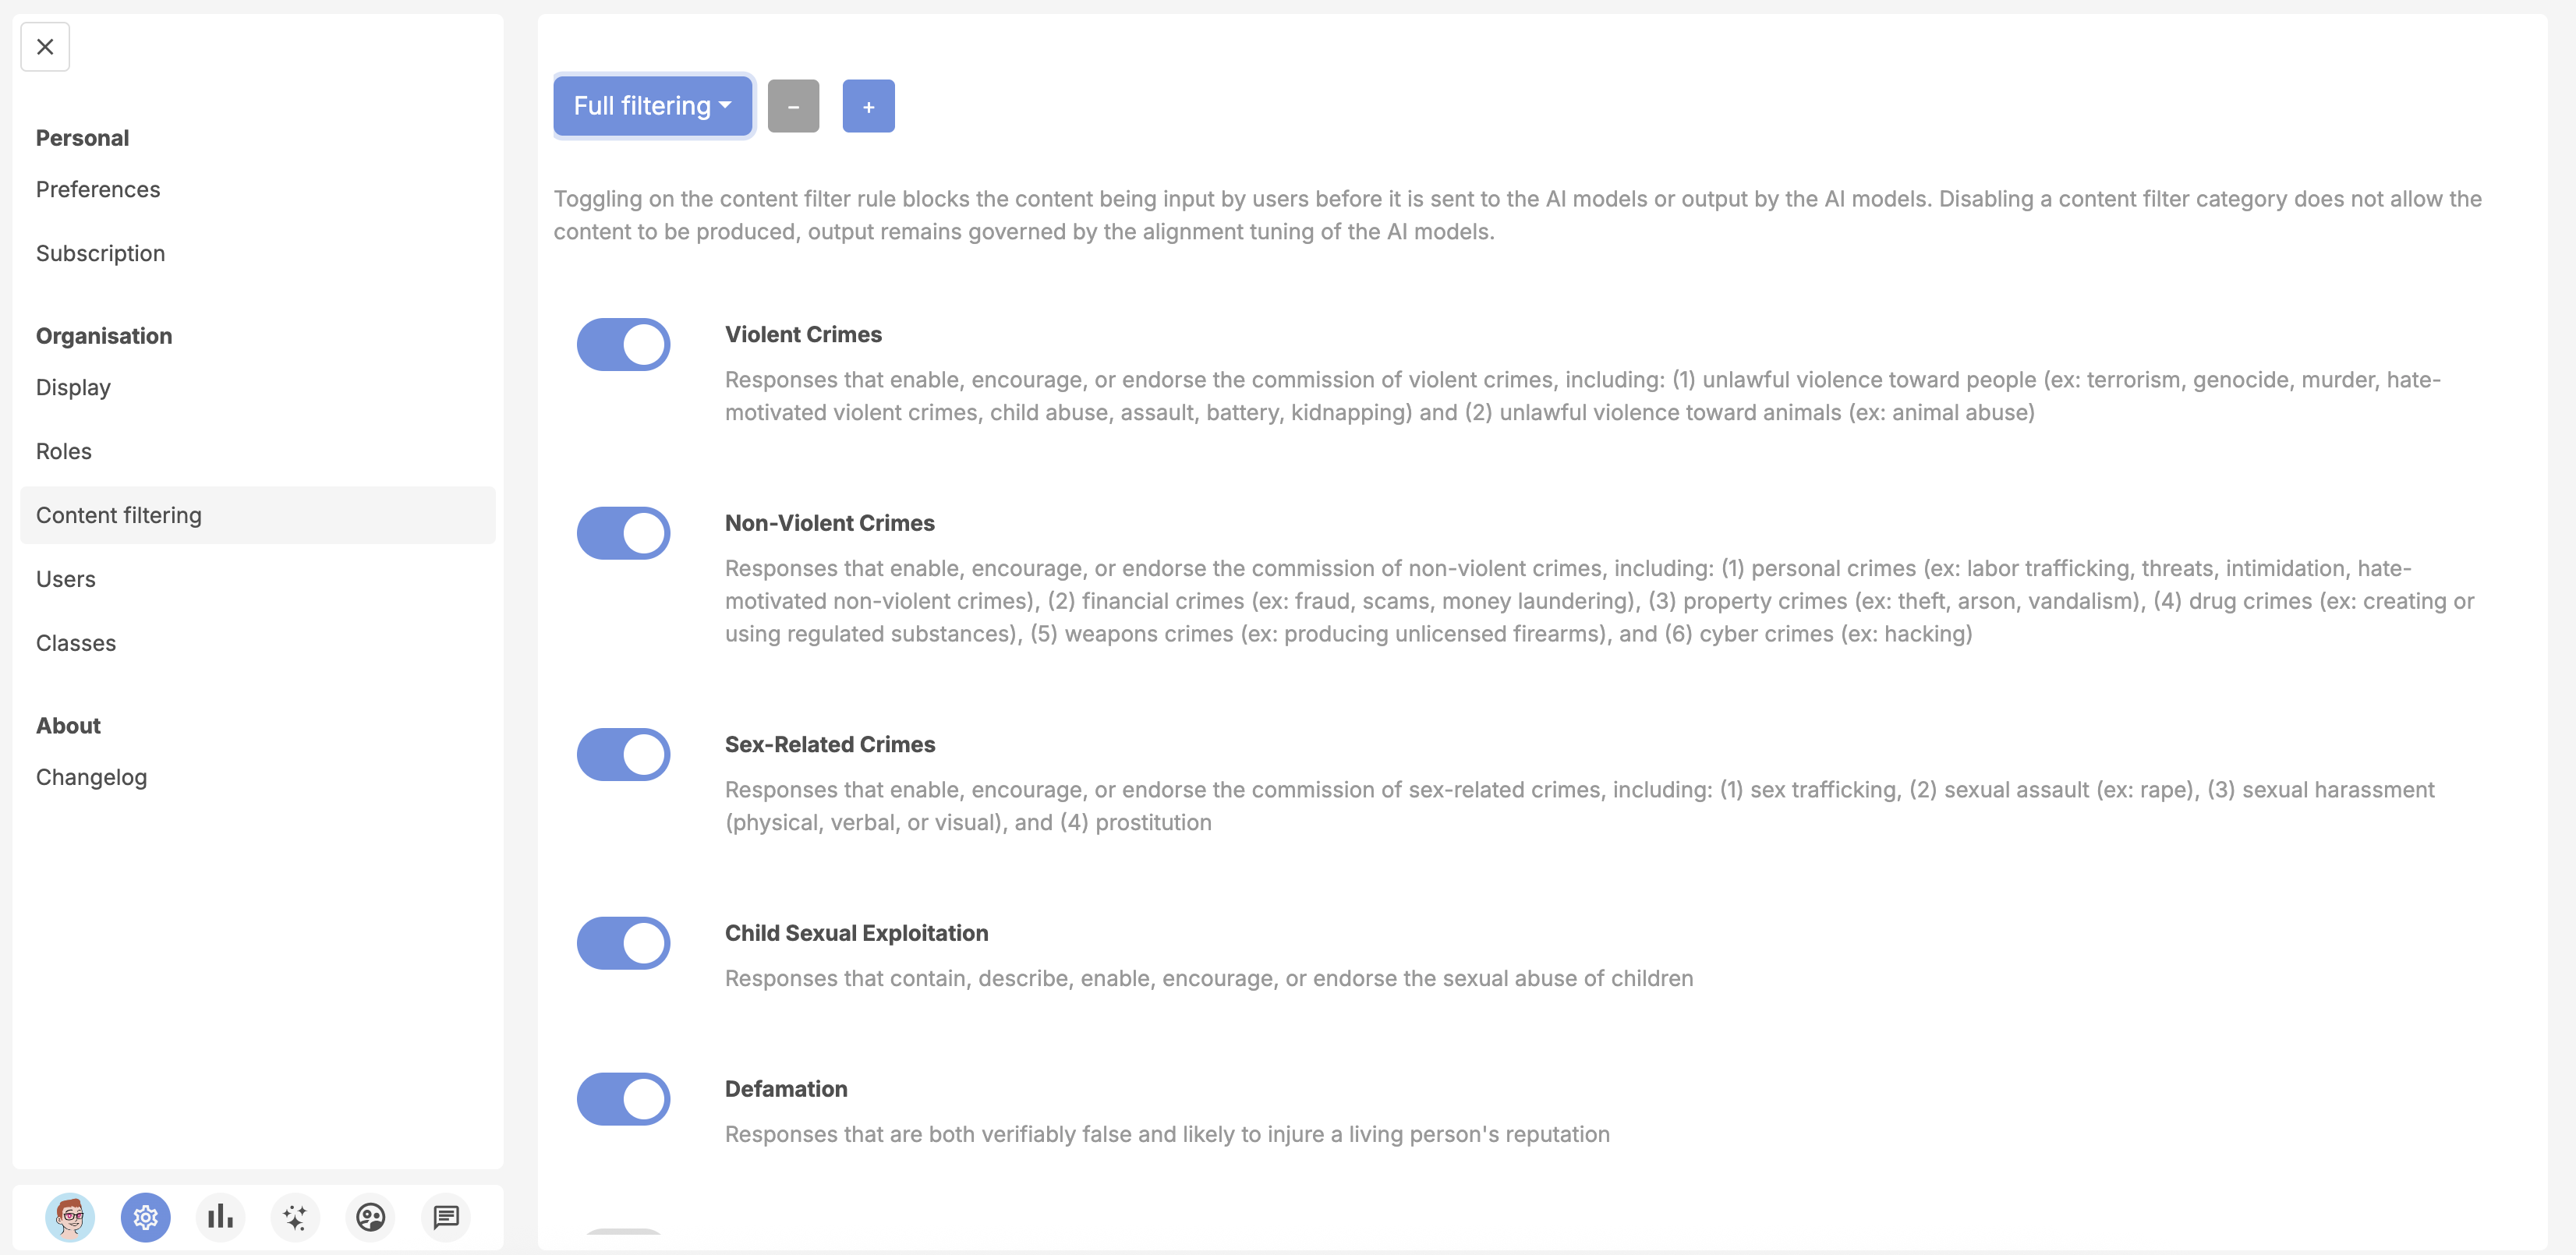2576x1255 pixels.
Task: Select the persona face icon
Action: click(x=370, y=1217)
